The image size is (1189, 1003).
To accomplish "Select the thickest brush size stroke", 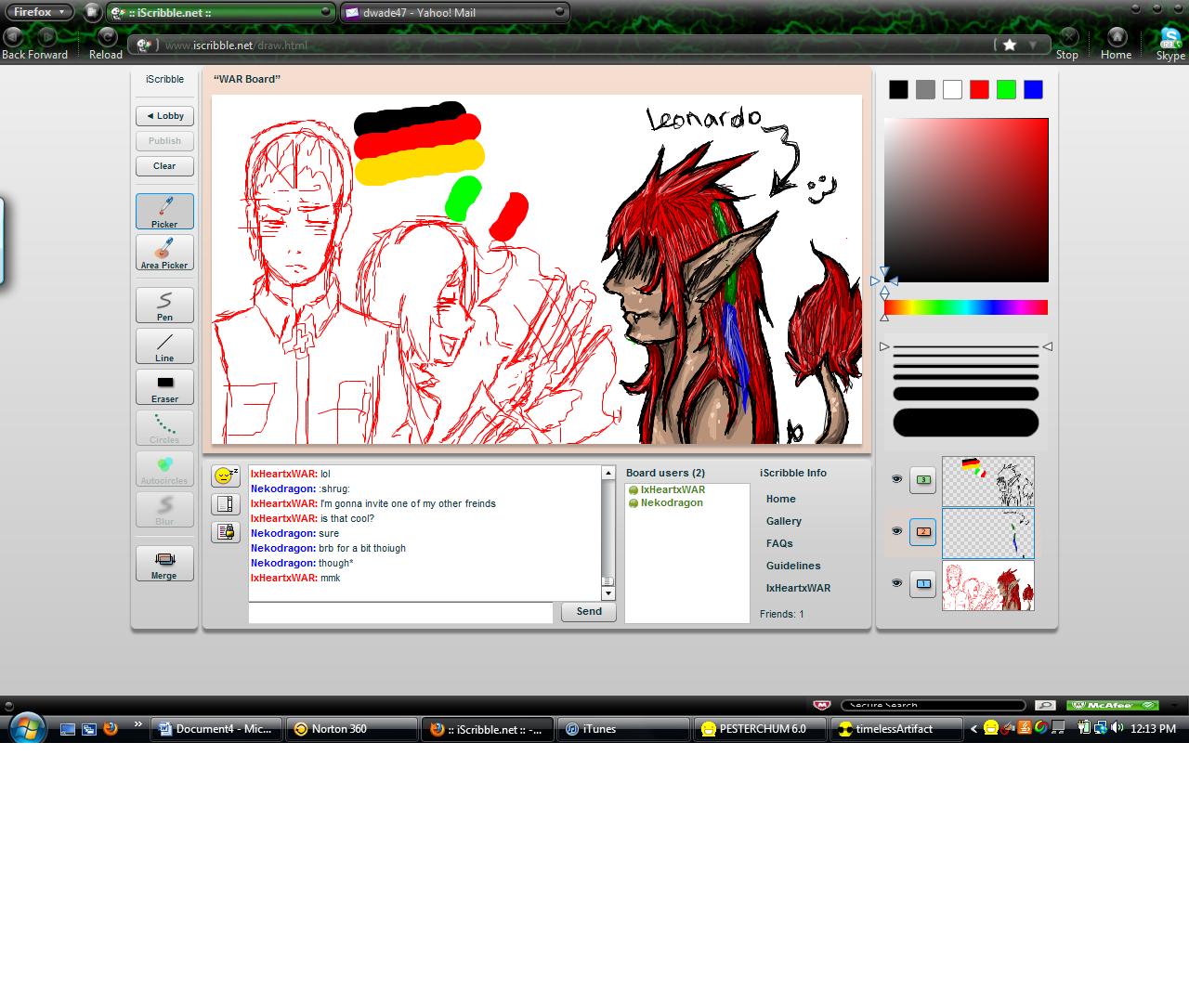I will 966,423.
